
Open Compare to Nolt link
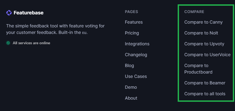(201, 33)
